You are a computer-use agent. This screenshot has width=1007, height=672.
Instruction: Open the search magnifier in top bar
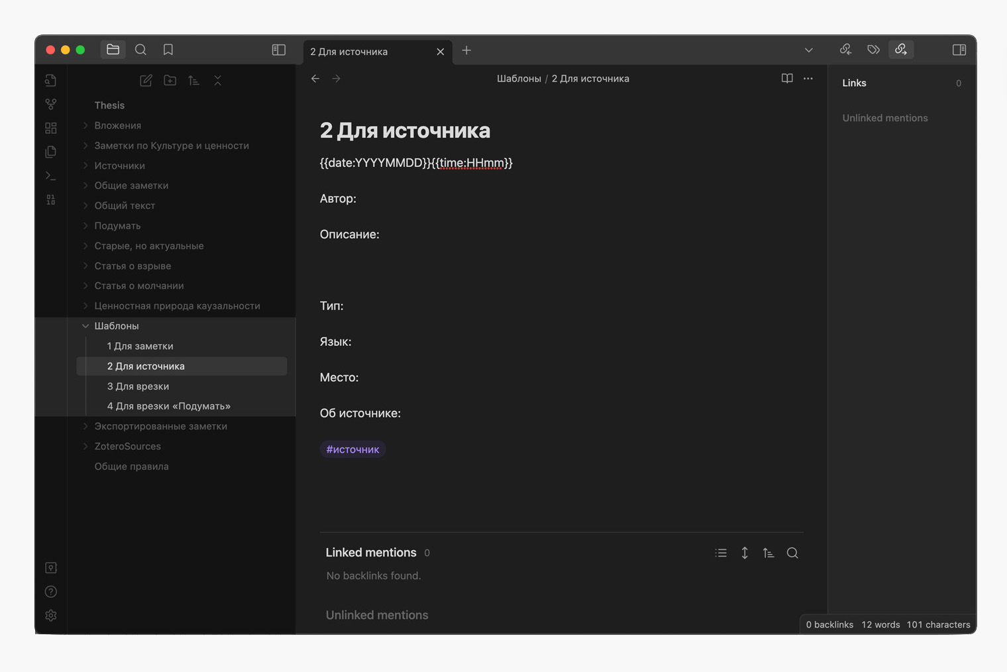tap(140, 50)
